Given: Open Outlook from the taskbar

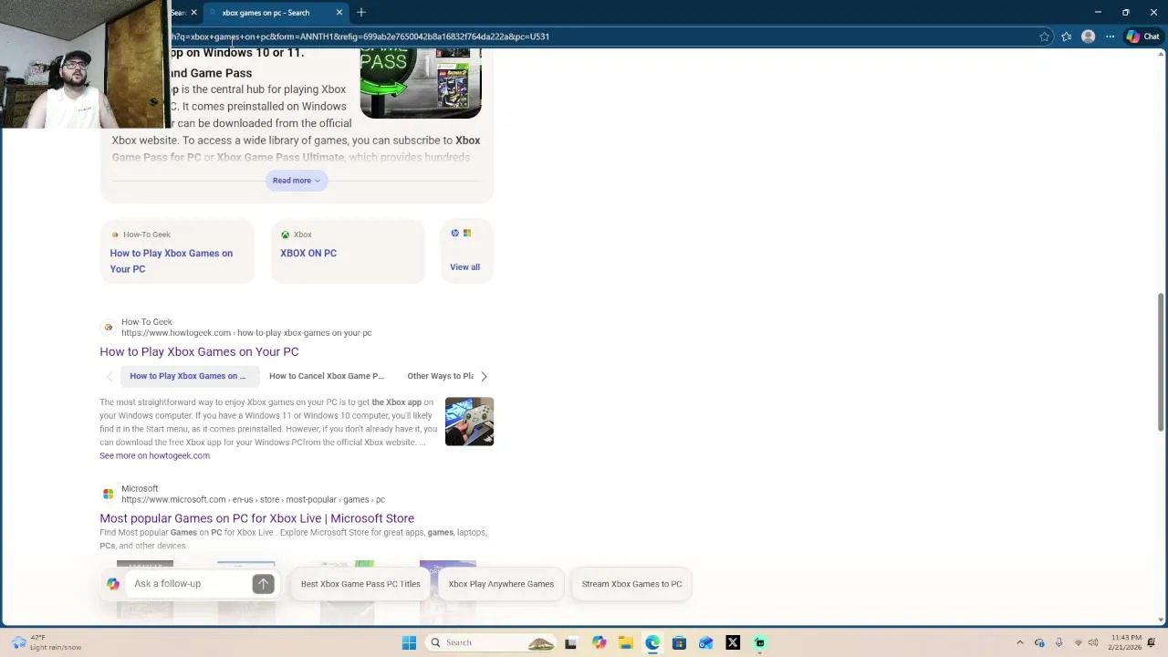Looking at the screenshot, I should [705, 642].
